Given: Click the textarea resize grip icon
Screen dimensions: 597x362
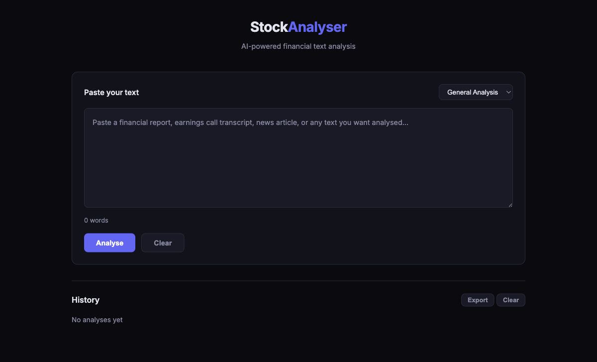Looking at the screenshot, I should pyautogui.click(x=510, y=204).
